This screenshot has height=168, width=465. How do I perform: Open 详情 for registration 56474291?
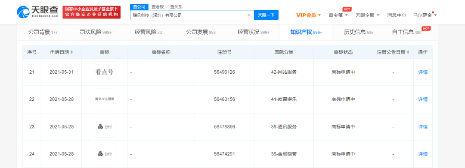pos(423,154)
